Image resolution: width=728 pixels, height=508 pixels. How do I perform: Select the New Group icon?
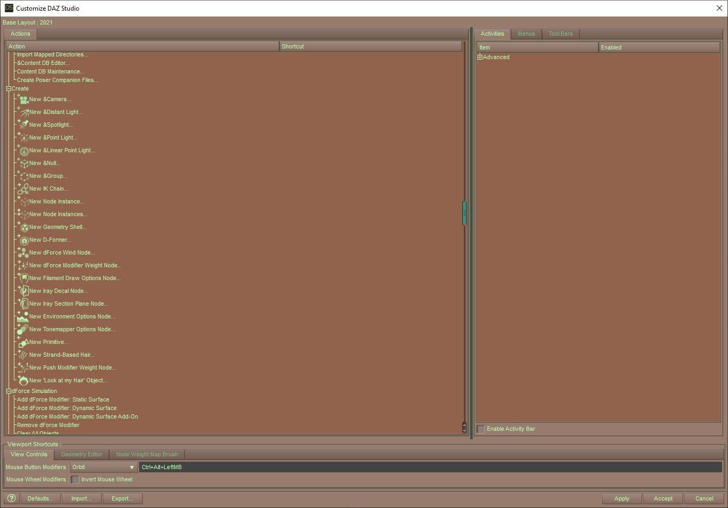click(x=23, y=176)
